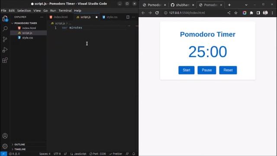Open File menu in VS Code

pyautogui.click(x=3, y=10)
